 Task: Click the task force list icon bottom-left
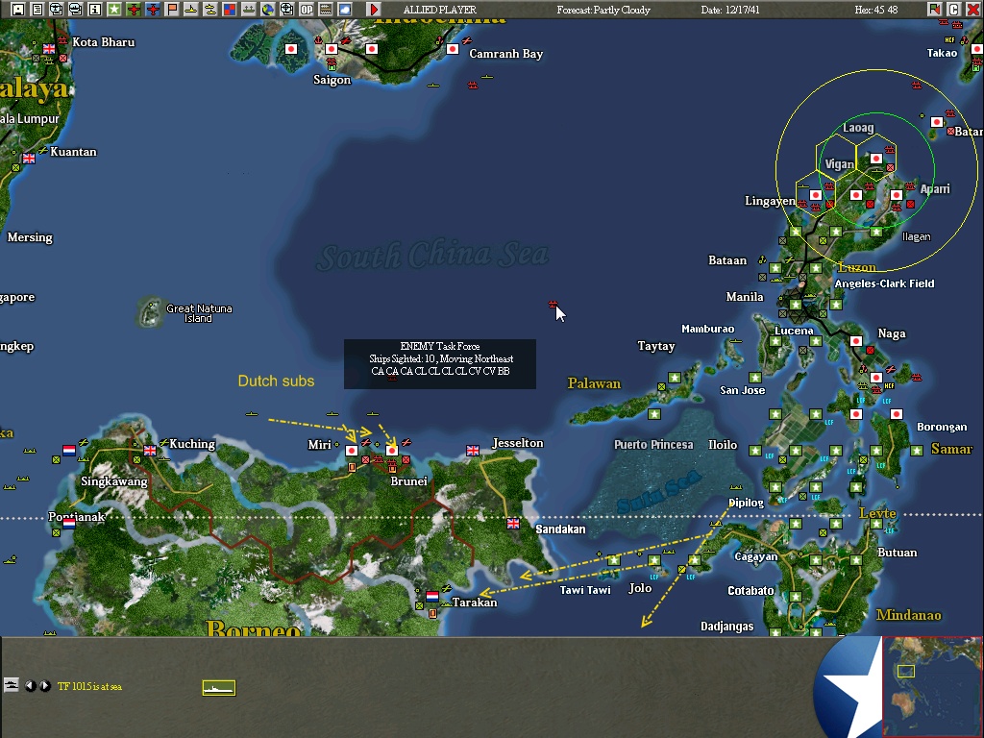[11, 684]
